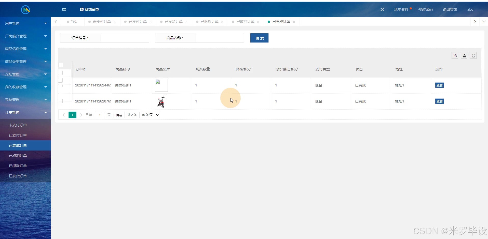Click 退出登录 in the header

point(450,9)
